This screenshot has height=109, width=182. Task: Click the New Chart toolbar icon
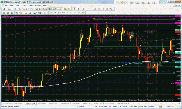[x=4, y=9]
